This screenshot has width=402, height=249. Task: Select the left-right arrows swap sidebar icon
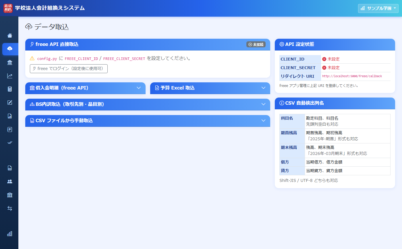(10, 209)
